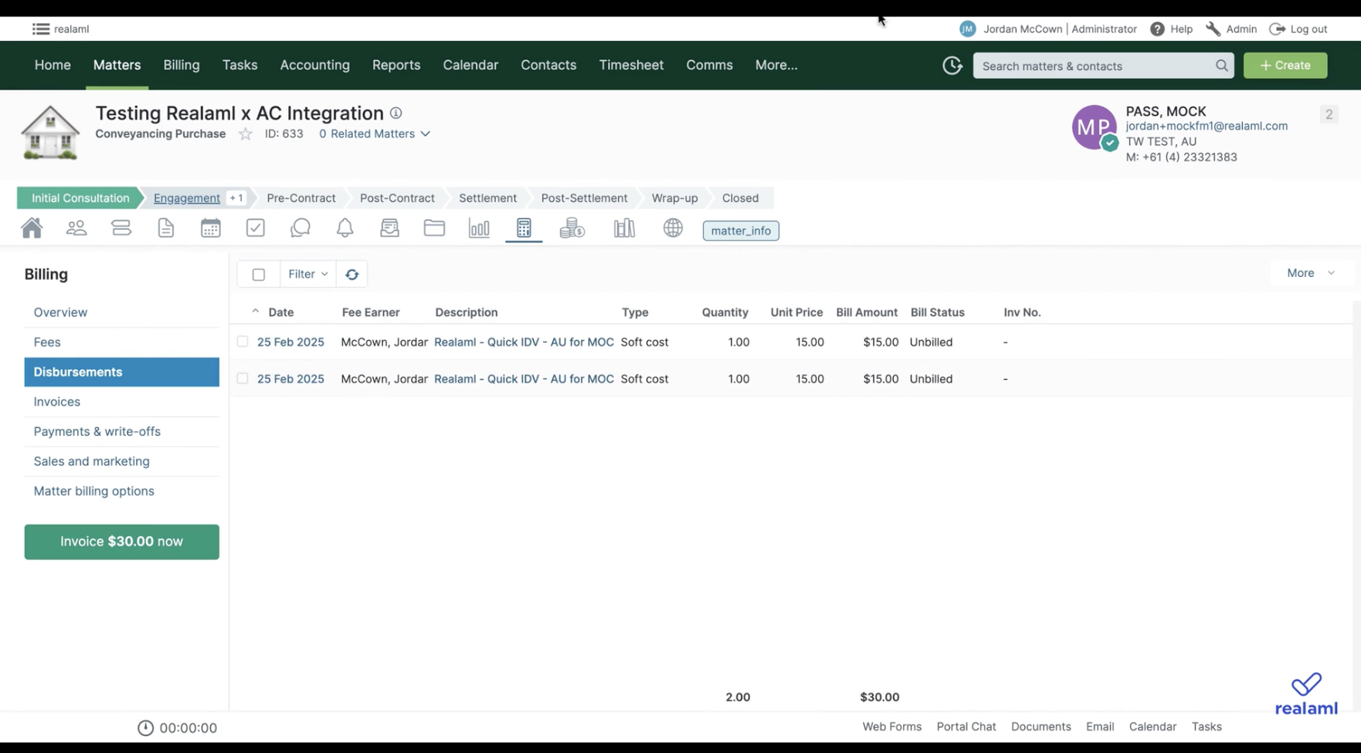Viewport: 1361px width, 753px height.
Task: Click the refresh icon next to Filter
Action: point(352,275)
